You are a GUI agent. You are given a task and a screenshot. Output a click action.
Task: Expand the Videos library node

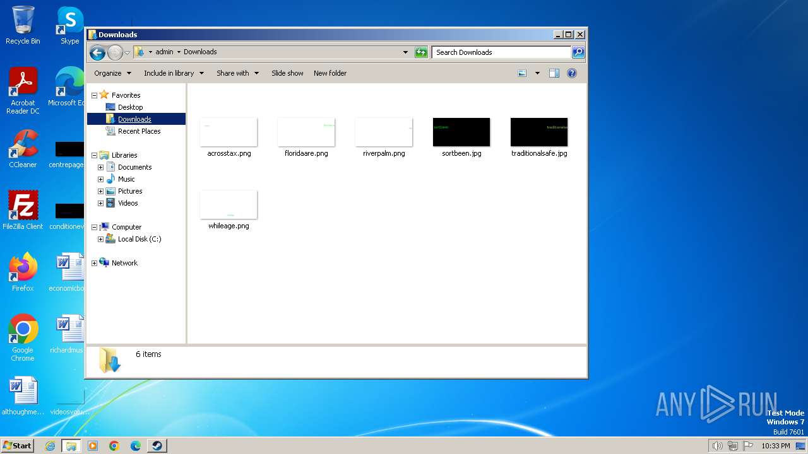[x=100, y=204]
